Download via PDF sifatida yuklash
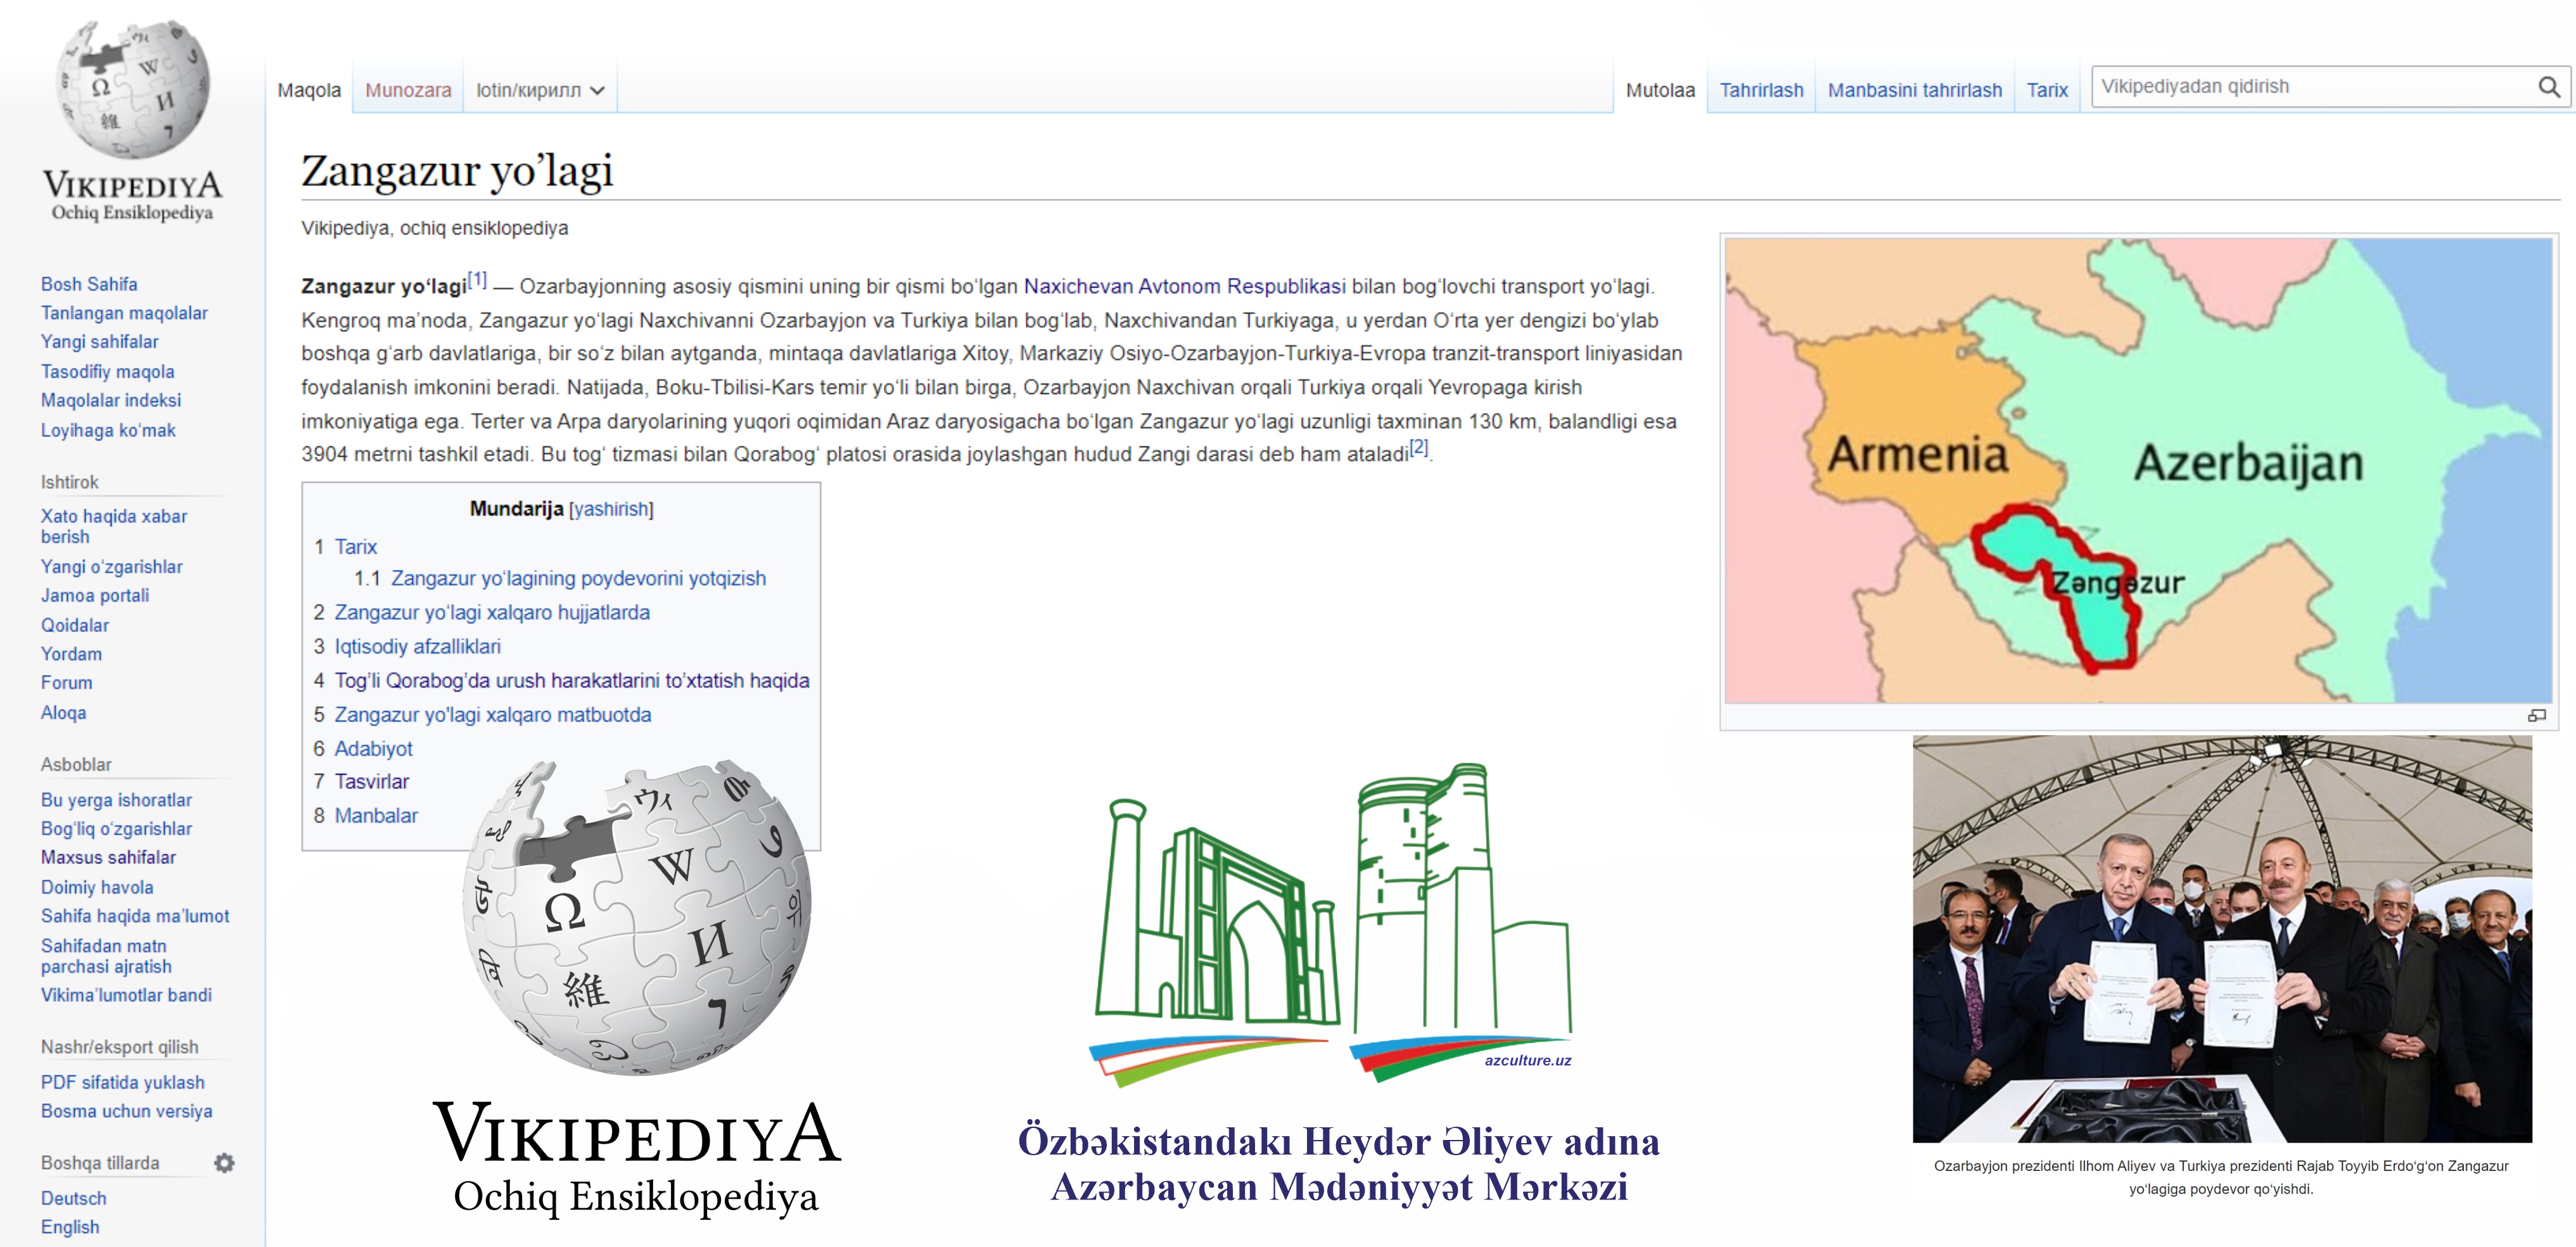The image size is (2576, 1247). [122, 1082]
